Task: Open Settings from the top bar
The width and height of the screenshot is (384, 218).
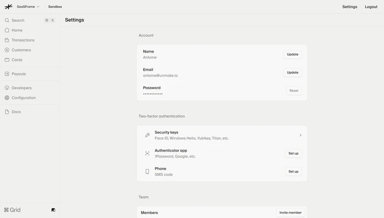Action: coord(349,7)
